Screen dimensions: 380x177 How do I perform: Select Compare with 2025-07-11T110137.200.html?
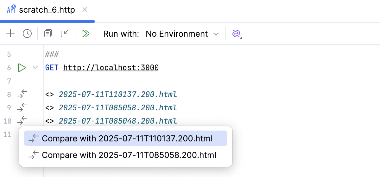[x=127, y=138]
